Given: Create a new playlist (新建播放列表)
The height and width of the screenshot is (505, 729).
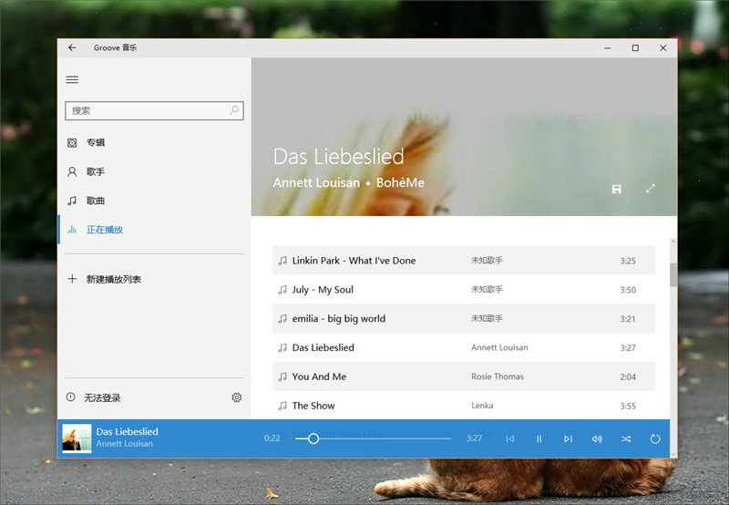Looking at the screenshot, I should (113, 279).
